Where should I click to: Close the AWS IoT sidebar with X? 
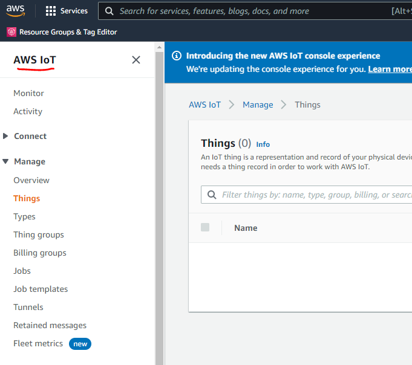coord(136,60)
